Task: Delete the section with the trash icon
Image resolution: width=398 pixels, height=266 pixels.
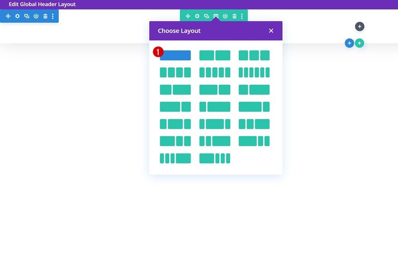Action: pyautogui.click(x=45, y=16)
